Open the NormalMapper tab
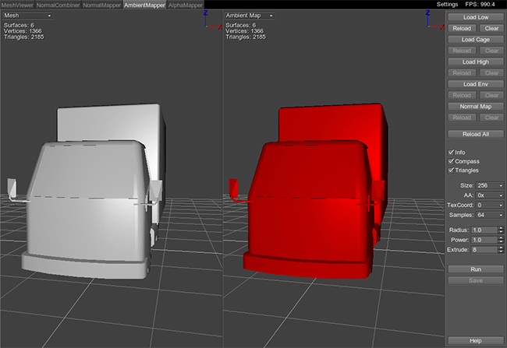 click(102, 5)
